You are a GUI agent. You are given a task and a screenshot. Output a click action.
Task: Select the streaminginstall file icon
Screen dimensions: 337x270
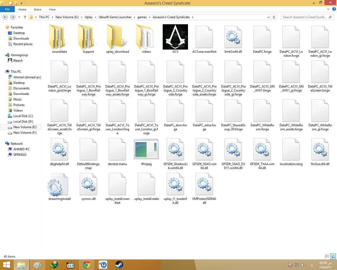[58, 184]
